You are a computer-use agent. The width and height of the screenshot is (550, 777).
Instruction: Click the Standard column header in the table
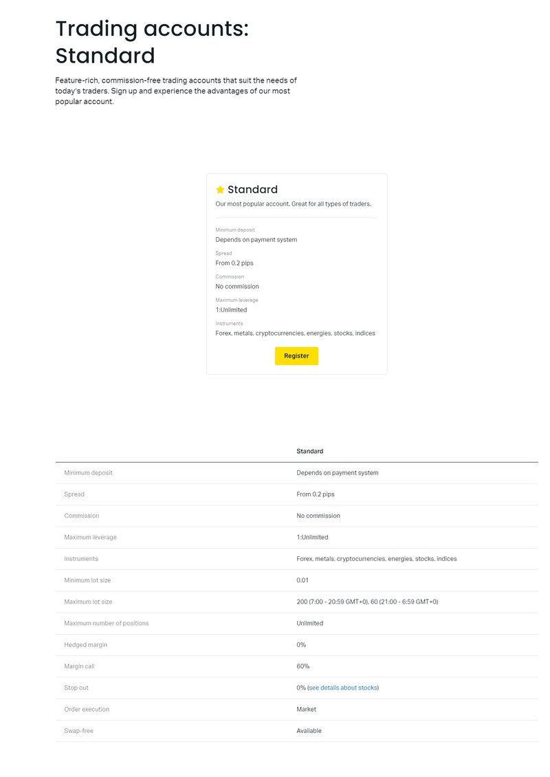coord(309,451)
